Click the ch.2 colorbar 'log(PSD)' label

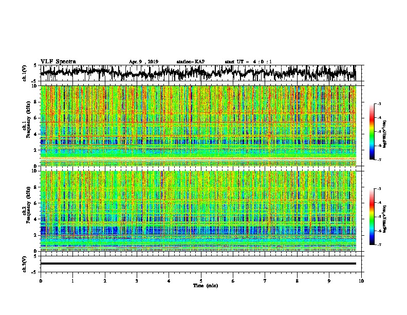(x=384, y=219)
